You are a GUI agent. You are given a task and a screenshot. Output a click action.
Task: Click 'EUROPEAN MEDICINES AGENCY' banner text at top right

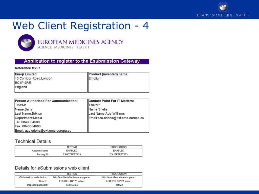coord(223,15)
